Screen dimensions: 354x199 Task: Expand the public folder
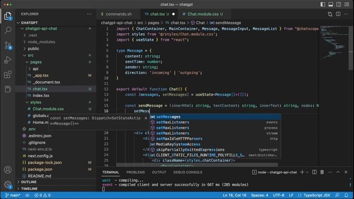coord(33,49)
